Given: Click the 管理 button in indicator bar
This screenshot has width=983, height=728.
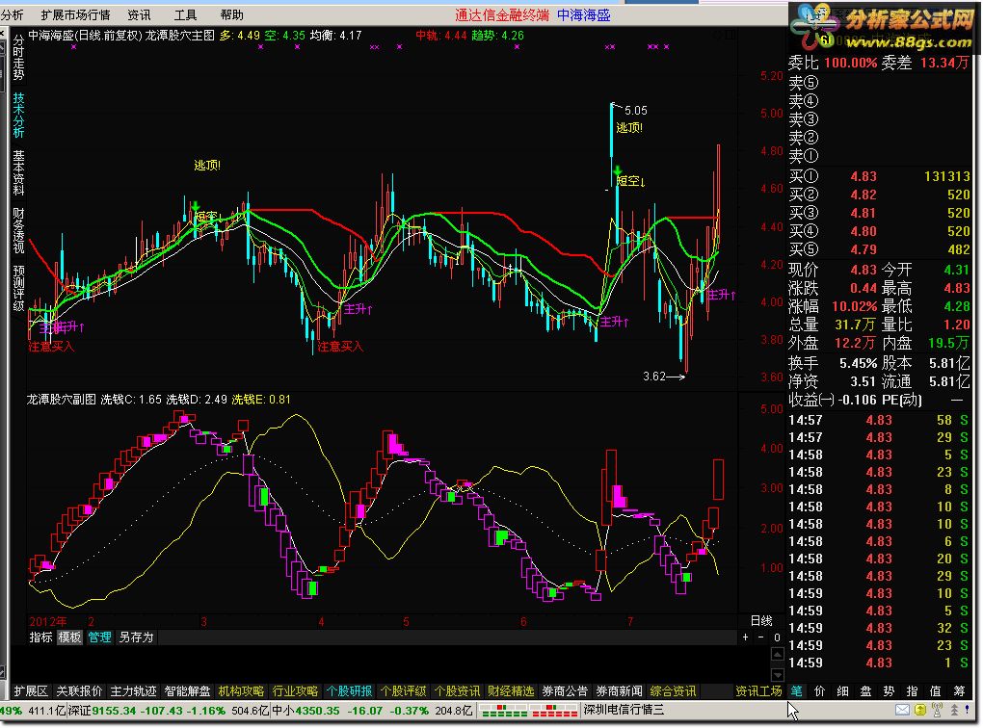Looking at the screenshot, I should 99,637.
